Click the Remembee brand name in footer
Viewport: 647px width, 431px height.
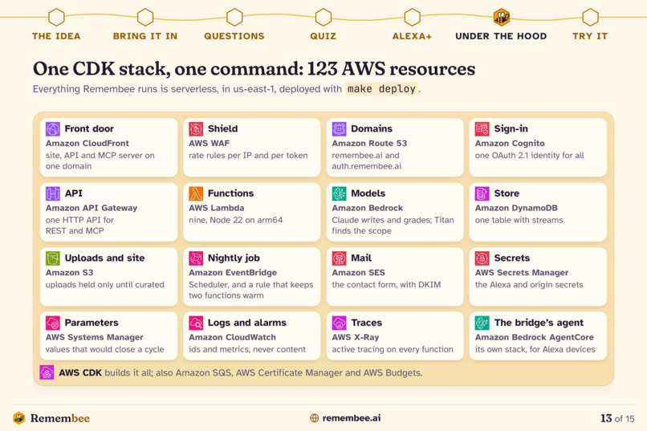click(60, 418)
